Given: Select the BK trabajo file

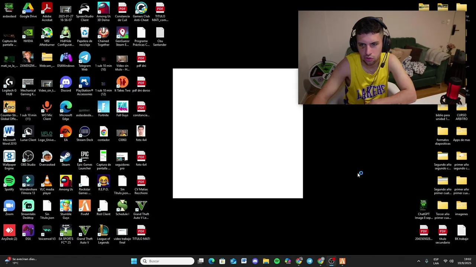Looking at the screenshot, I should (x=461, y=233).
